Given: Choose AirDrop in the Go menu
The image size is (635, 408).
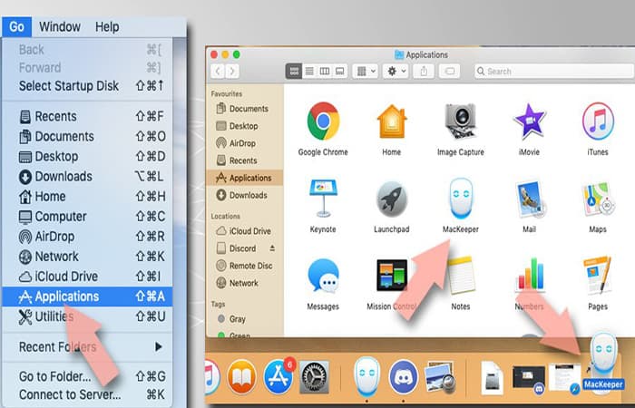Looking at the screenshot, I should pyautogui.click(x=87, y=237).
